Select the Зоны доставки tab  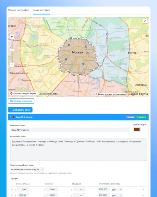coord(41,10)
